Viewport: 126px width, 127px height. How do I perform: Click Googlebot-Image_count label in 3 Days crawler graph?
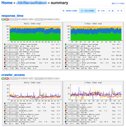pyautogui.click(x=90, y=118)
